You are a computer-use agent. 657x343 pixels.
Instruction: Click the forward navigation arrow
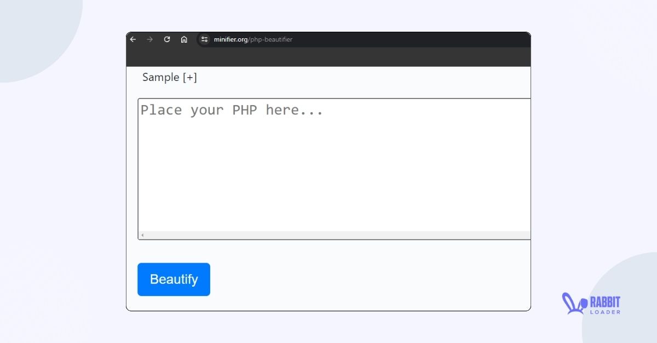149,39
